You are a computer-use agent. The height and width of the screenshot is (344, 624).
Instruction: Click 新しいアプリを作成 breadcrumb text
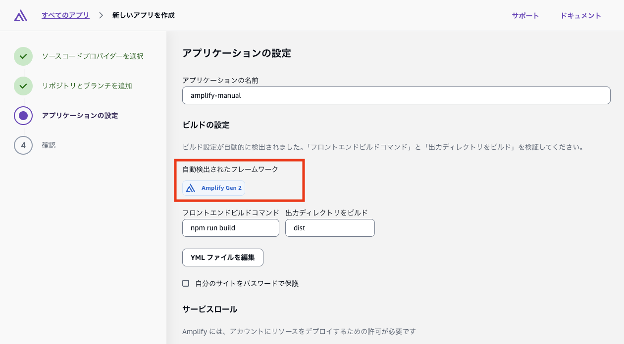click(x=144, y=15)
